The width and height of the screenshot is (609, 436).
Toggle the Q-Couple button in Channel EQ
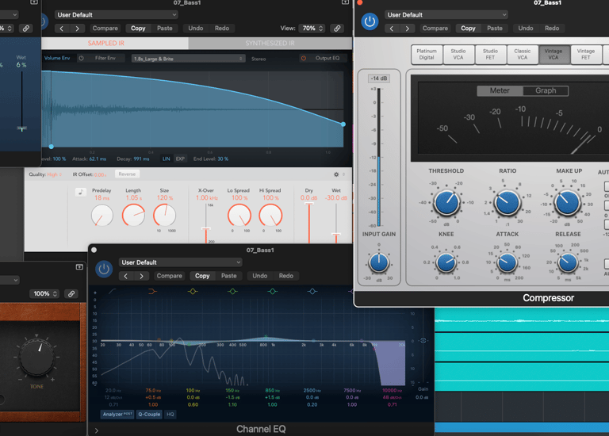coord(149,414)
